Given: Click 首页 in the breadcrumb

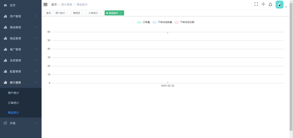Looking at the screenshot, I should [54, 4].
